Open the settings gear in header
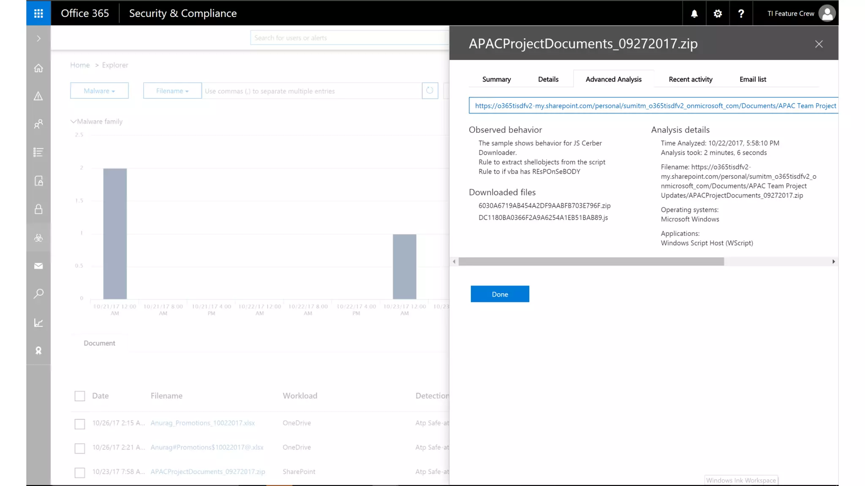865x486 pixels. point(718,13)
